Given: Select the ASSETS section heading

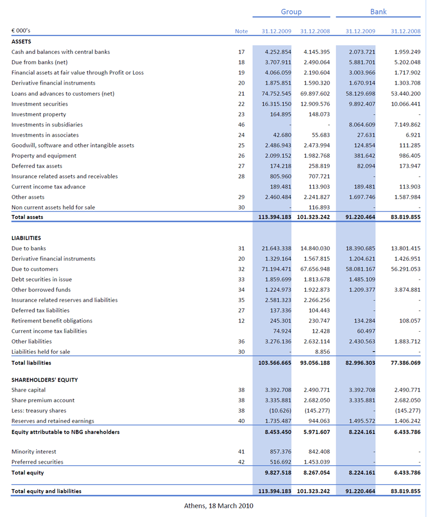Looking at the screenshot, I should 21,41.
